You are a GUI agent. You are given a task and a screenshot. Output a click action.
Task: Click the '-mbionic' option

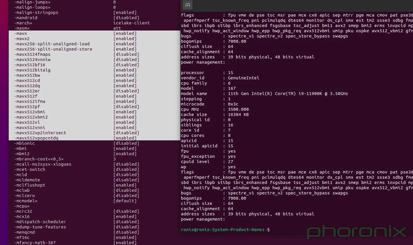(24, 143)
